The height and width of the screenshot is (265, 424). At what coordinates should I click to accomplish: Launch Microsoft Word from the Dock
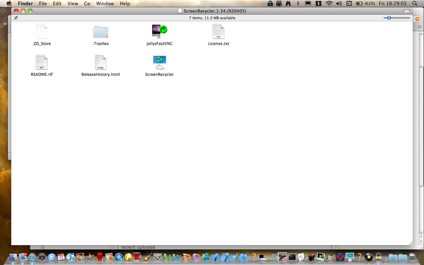(177, 257)
